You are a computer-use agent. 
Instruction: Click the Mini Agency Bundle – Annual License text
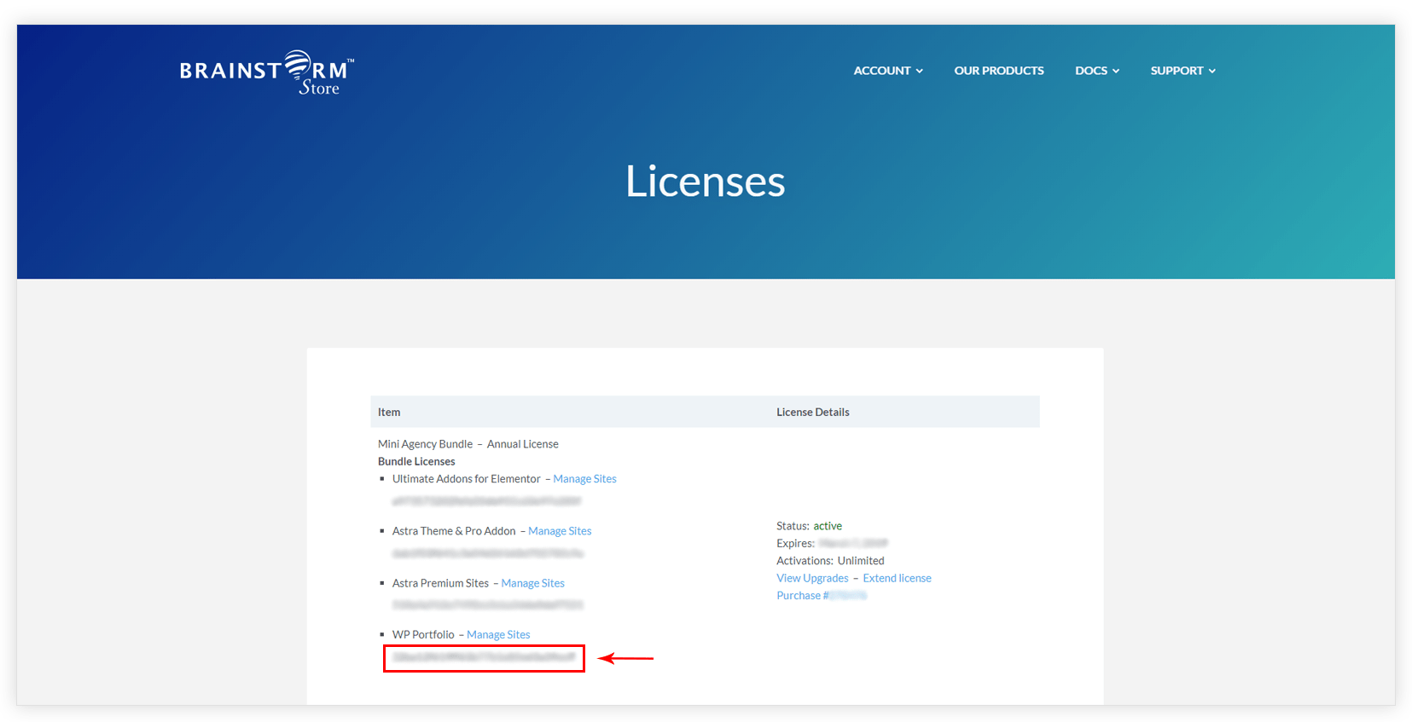[x=468, y=444]
